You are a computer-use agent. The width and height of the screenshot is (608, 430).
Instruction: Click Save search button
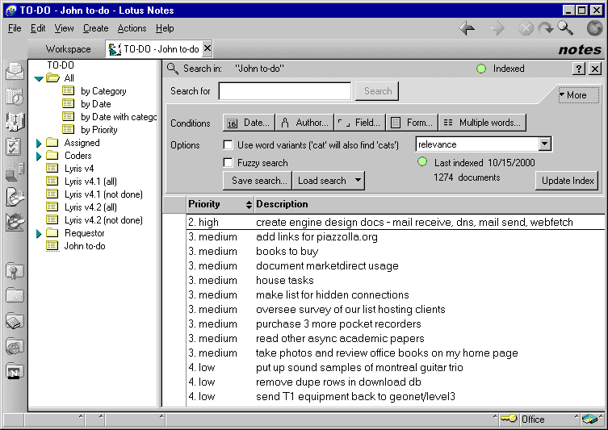pyautogui.click(x=258, y=181)
